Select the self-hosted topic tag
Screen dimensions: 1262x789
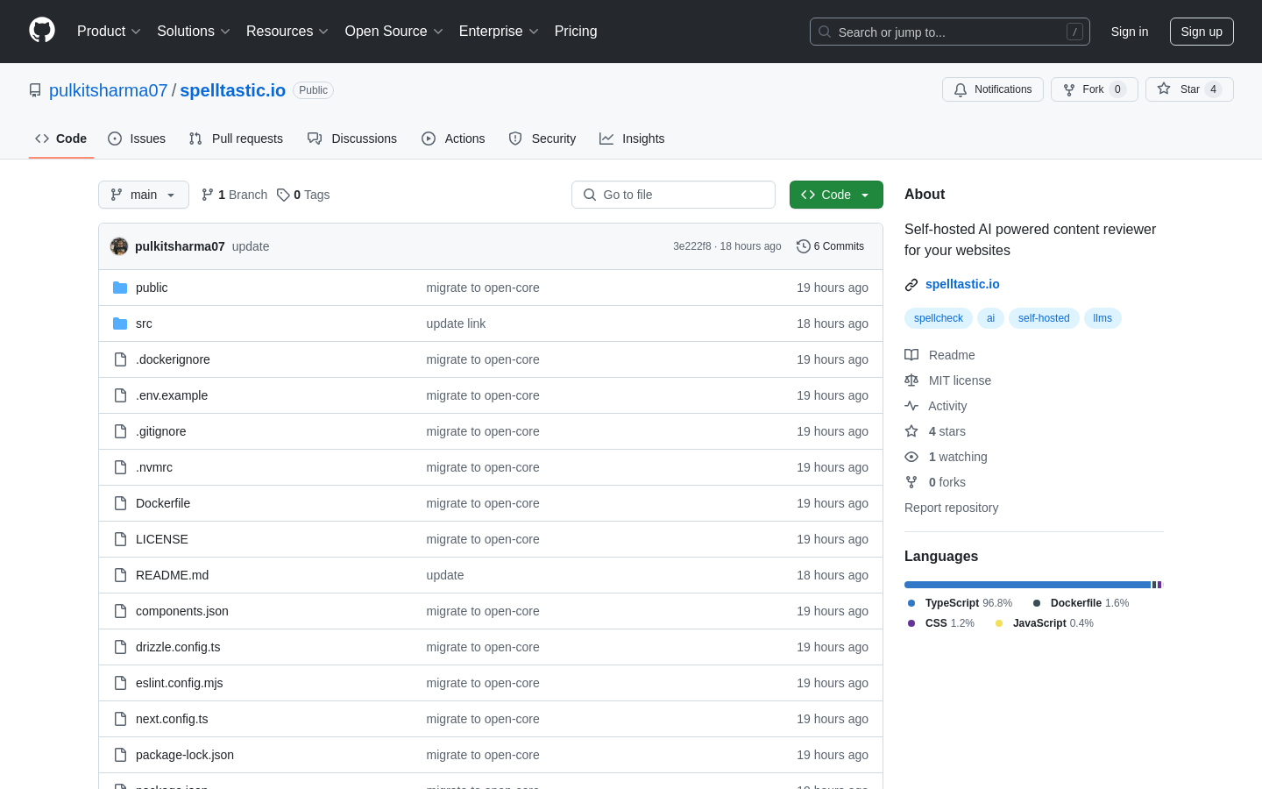1044,318
